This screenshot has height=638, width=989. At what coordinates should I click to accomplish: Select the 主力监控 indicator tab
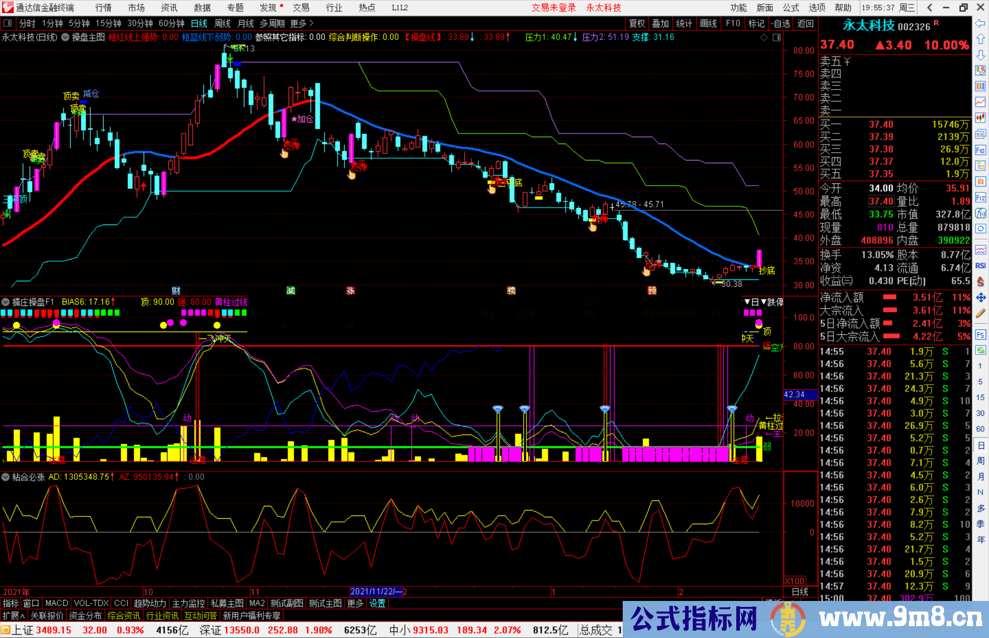coord(188,603)
